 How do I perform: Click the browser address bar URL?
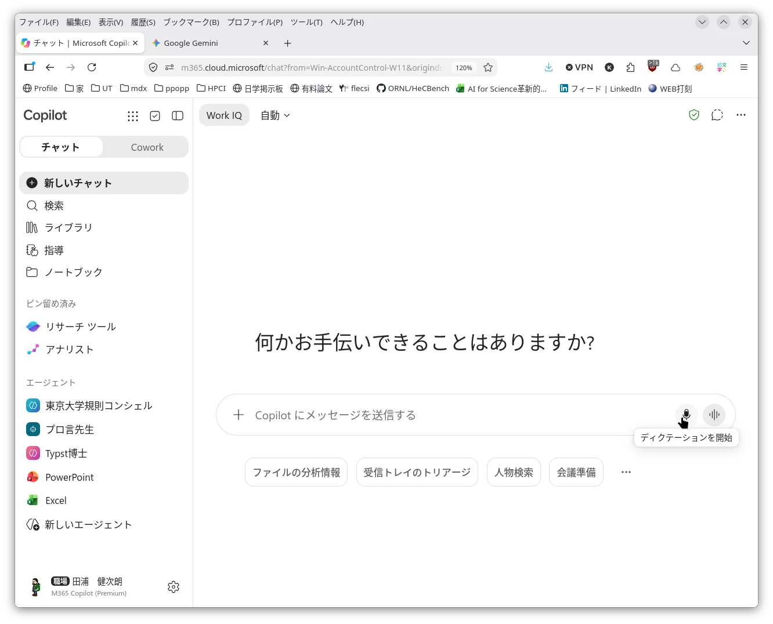coord(312,67)
